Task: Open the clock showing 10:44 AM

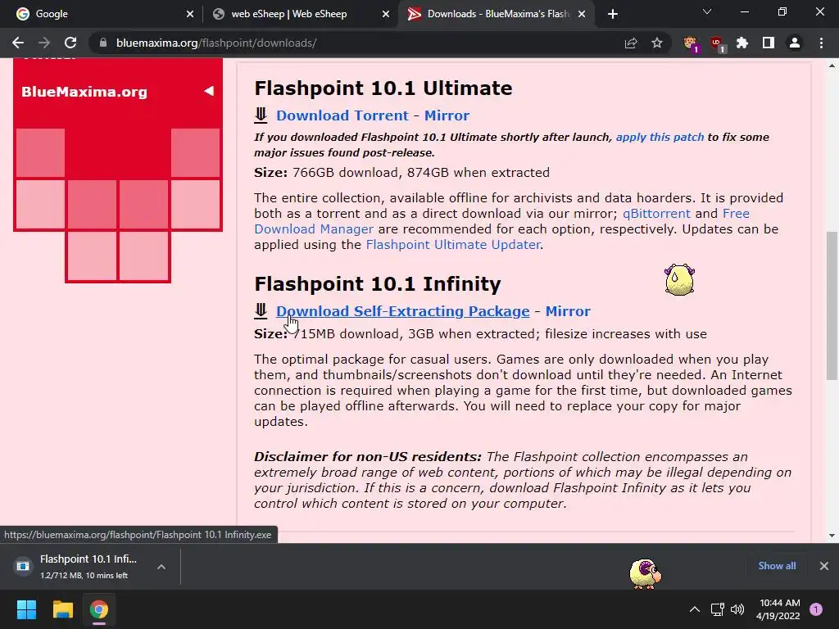Action: tap(778, 609)
